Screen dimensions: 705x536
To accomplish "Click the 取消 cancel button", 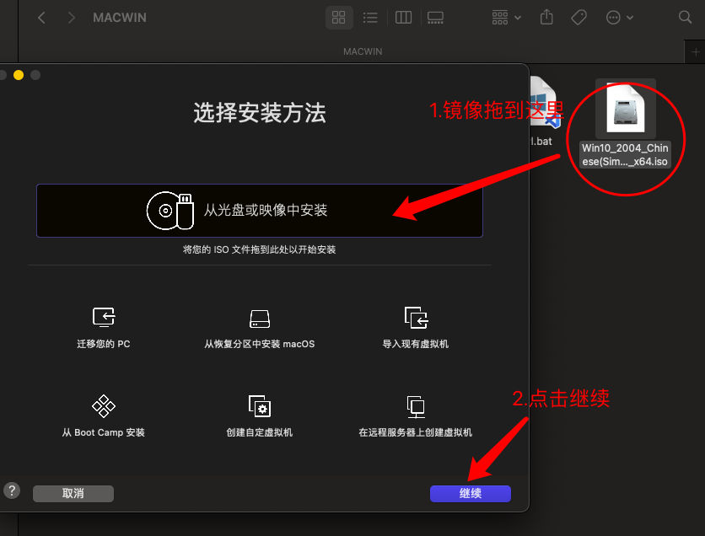I will pos(73,493).
